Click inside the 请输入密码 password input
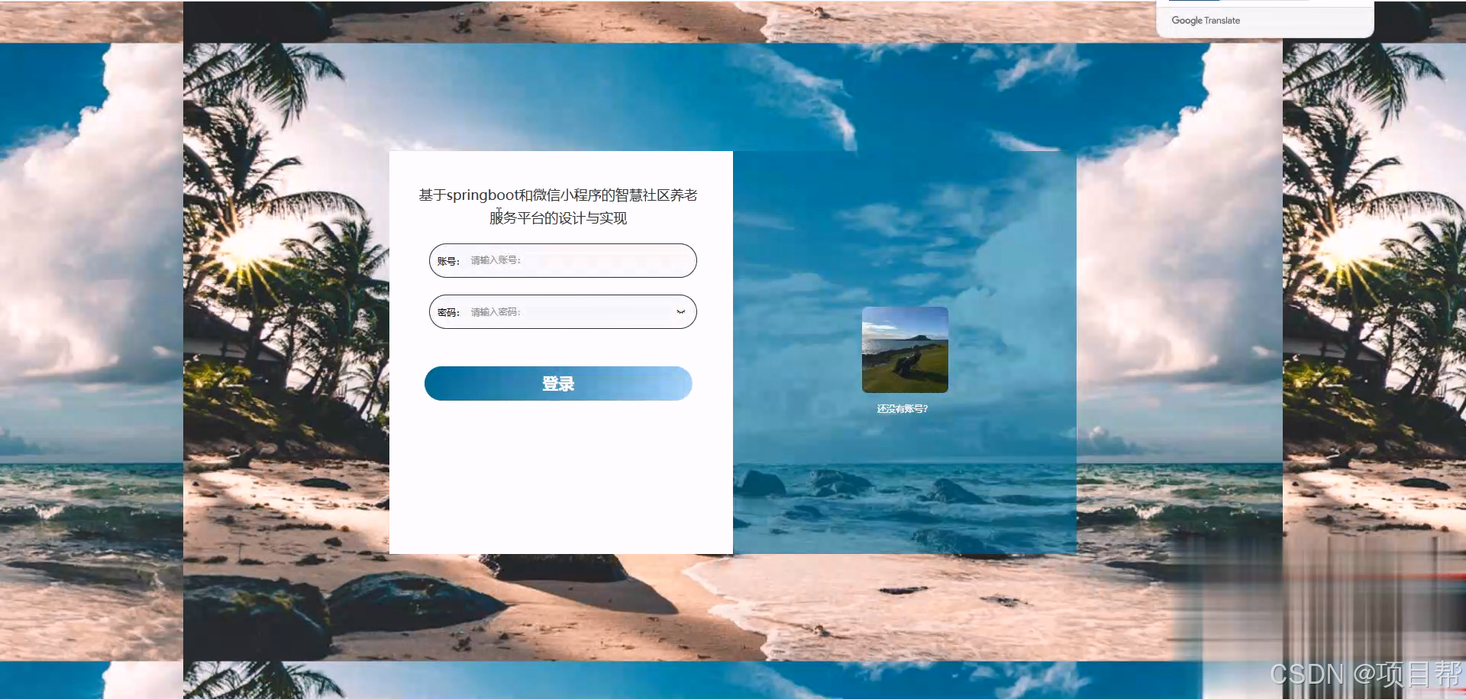 coord(565,311)
